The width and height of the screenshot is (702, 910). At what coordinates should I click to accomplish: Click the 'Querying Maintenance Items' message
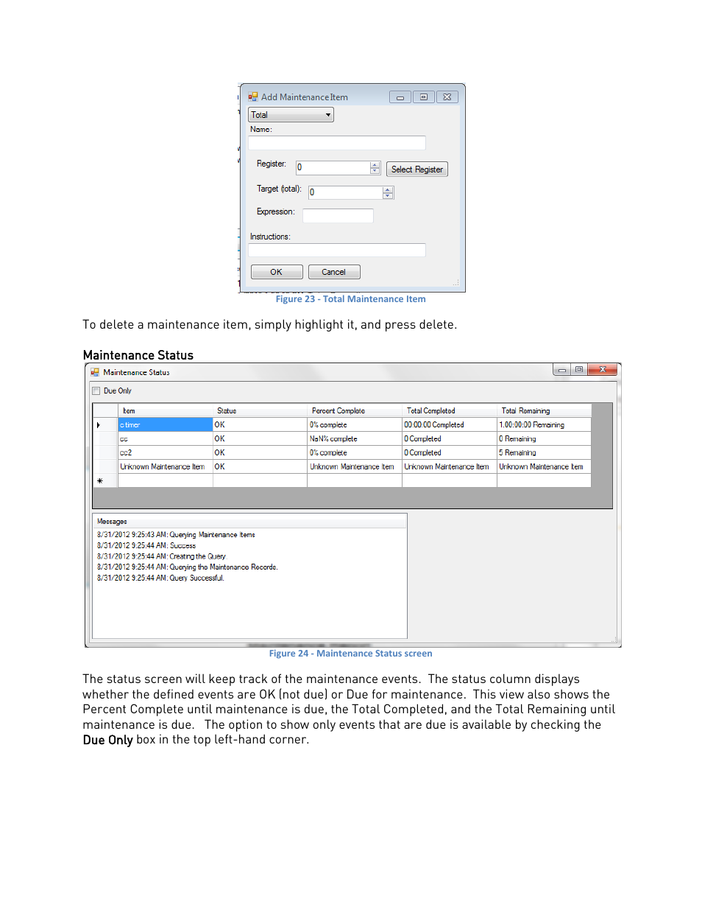click(x=176, y=535)
